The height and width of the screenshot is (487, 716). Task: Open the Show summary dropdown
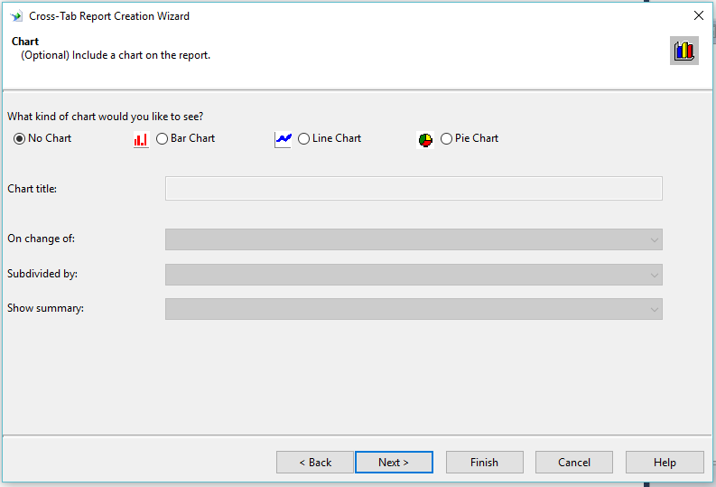point(414,309)
